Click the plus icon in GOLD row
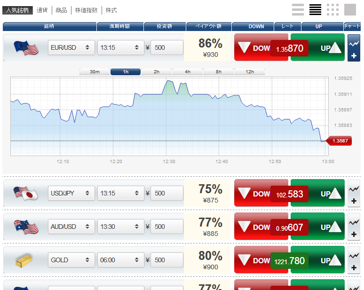Viewport: 364px width, 290px height. point(354,268)
